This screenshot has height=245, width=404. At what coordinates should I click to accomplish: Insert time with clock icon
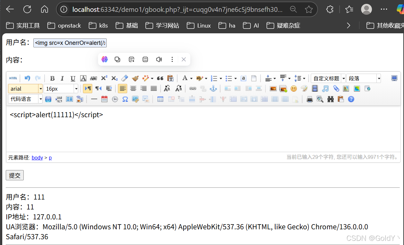click(x=115, y=99)
